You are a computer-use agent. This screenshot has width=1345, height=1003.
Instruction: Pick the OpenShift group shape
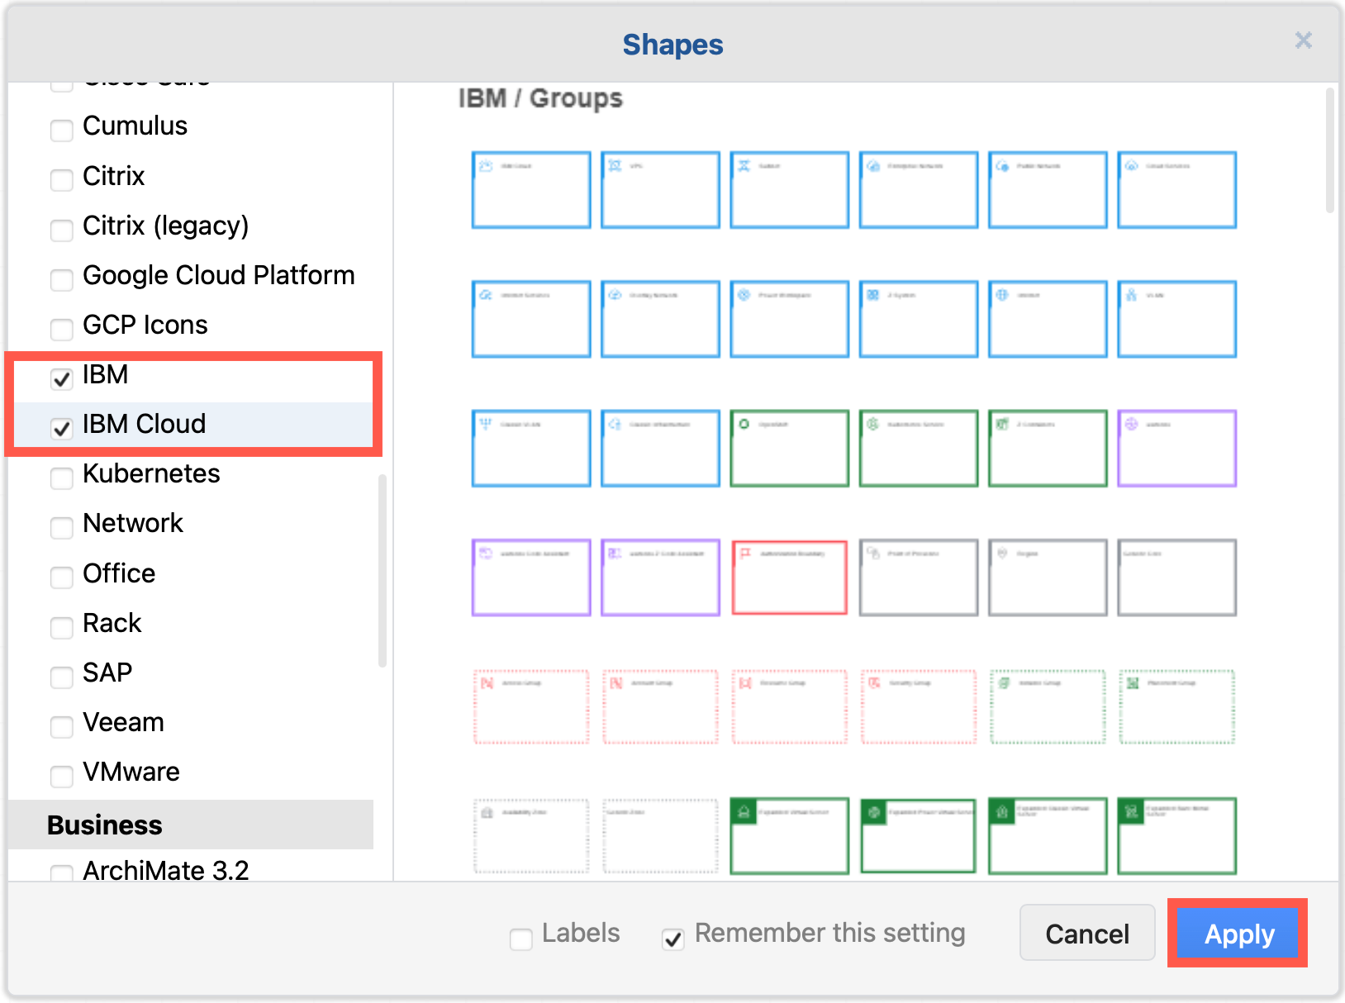(789, 448)
